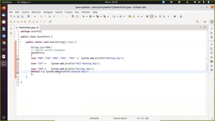Click the External Tools run icon
215x121 pixels.
104,16
